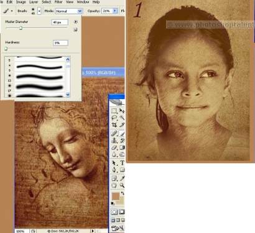Jump to ImageReady button in toolbox
Screen dimensions: 255x233
tap(118, 229)
